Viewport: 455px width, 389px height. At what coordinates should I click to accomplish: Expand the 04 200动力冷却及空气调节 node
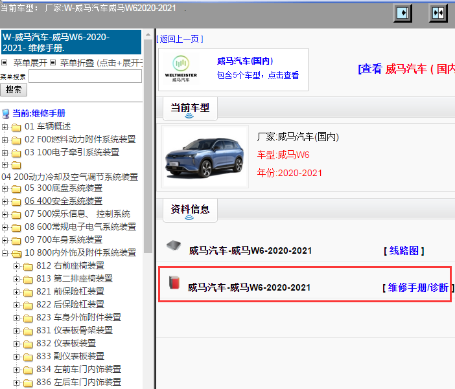(5, 165)
